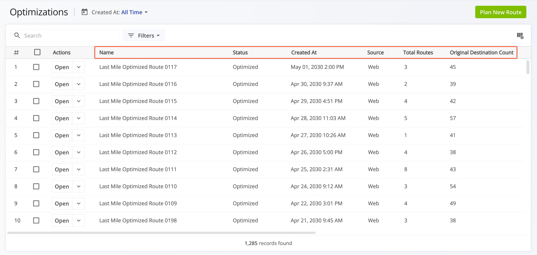Screen dimensions: 537x255
Task: Check the box for Route 0111 row
Action: [x=36, y=169]
